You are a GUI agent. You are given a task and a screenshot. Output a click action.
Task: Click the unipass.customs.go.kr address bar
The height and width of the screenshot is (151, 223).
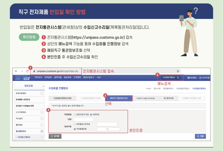(57, 71)
